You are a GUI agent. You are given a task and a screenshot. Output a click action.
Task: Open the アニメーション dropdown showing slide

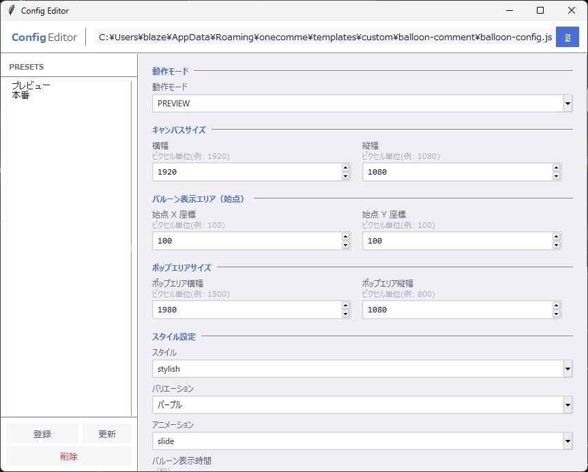(x=568, y=441)
